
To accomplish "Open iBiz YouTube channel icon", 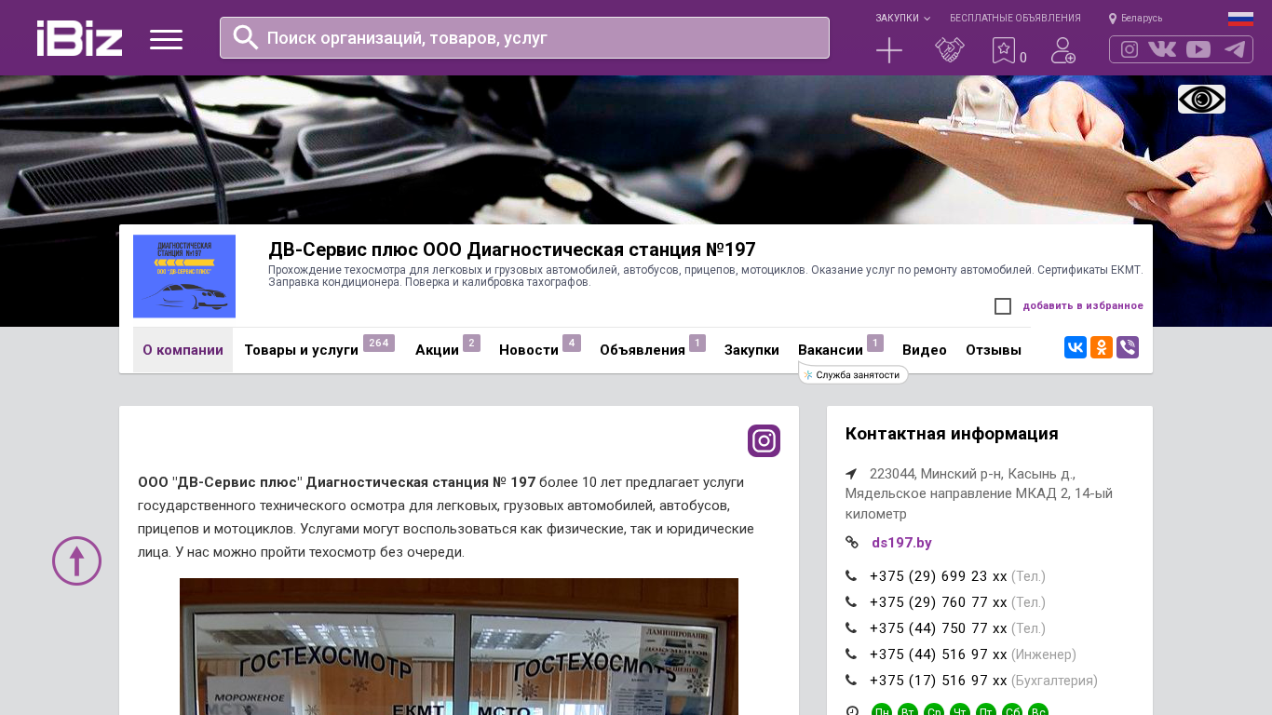I will [1198, 49].
